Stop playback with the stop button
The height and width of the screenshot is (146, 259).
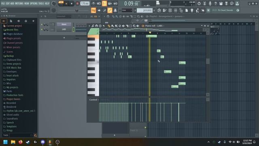click(72, 4)
